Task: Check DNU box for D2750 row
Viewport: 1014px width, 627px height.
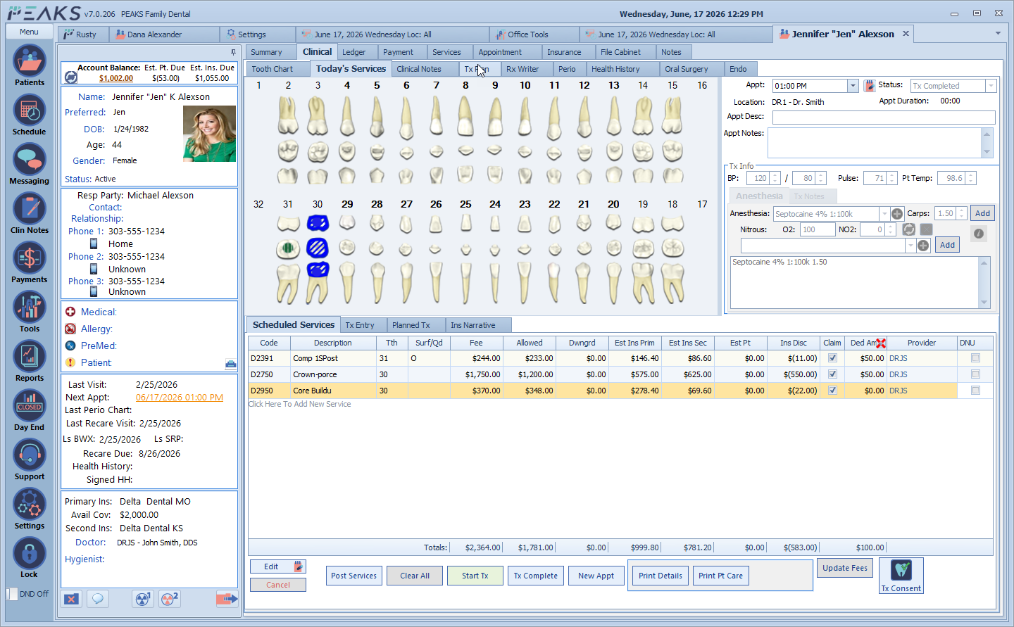Action: 975,374
